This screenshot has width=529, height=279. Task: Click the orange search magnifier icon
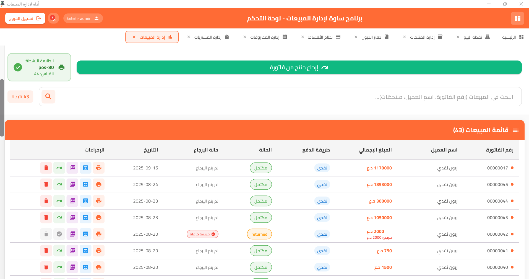click(x=48, y=97)
